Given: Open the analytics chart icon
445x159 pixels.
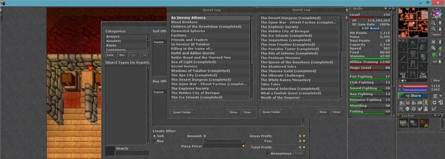Looking at the screenshot, I should [434, 109].
